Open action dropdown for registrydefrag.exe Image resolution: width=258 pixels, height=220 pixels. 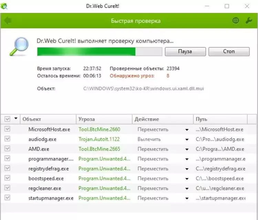click(x=187, y=169)
